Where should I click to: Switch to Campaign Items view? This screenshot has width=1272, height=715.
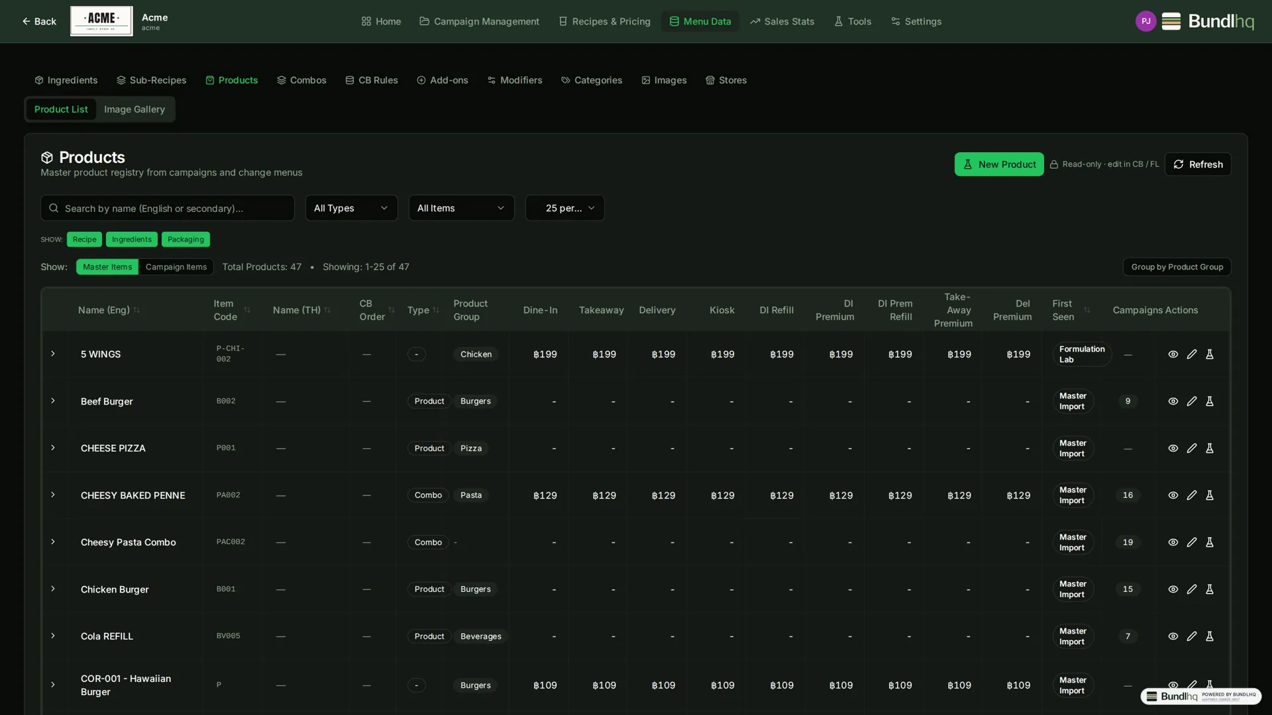(176, 267)
